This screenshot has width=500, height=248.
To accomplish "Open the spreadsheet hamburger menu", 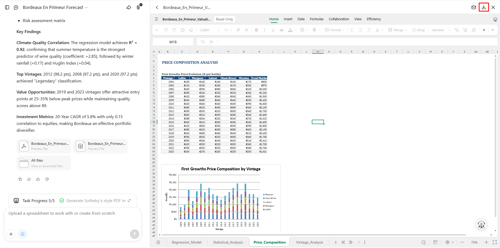I will (156, 19).
